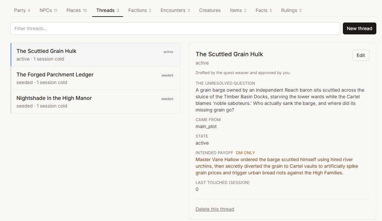Screen dimensions: 382x221
Task: Open the Party tab
Action: pos(22,11)
